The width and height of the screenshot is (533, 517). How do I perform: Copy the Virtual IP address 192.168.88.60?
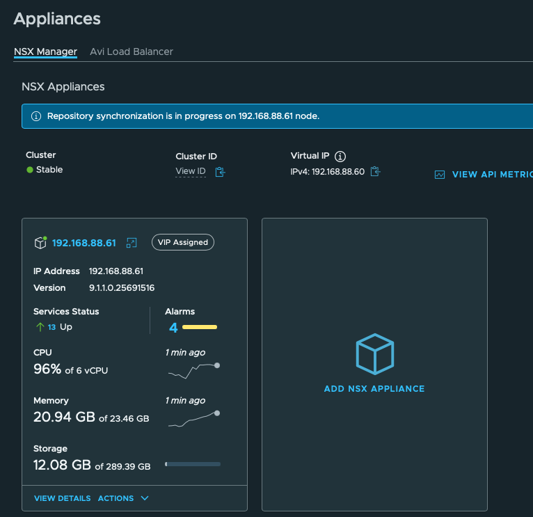[x=375, y=171]
